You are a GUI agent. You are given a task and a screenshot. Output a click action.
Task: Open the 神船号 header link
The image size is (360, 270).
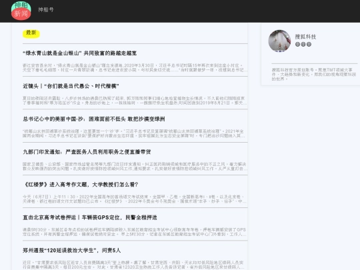coord(46,9)
